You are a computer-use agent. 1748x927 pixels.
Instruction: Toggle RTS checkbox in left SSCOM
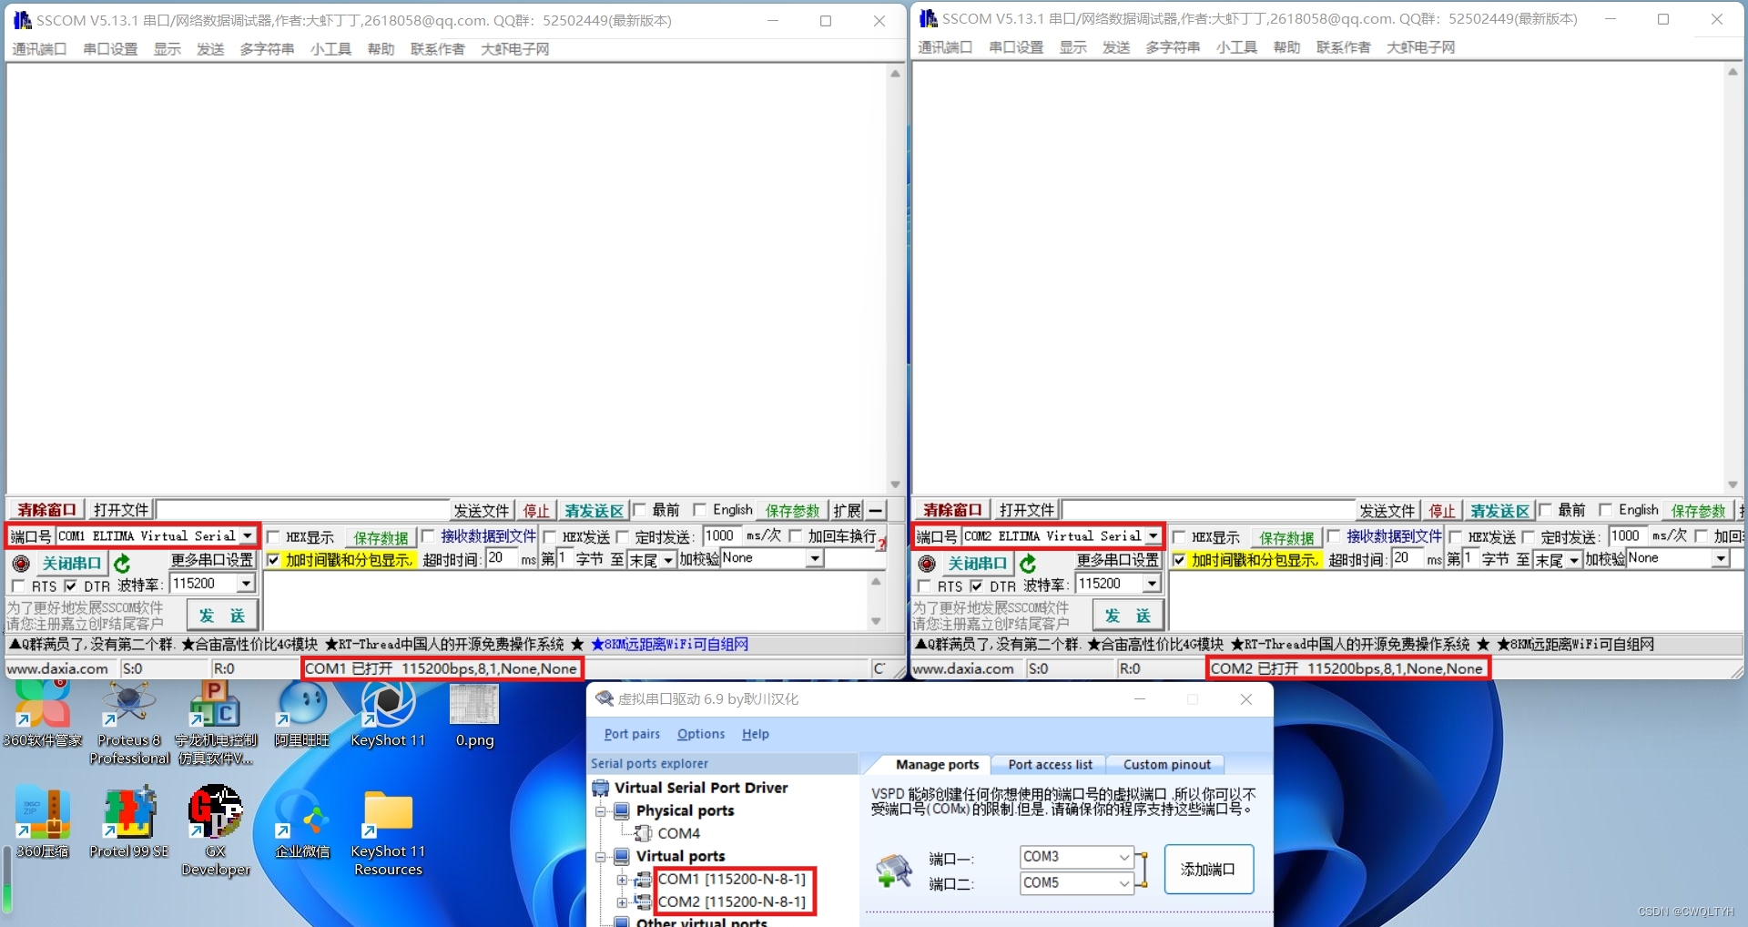(x=18, y=586)
